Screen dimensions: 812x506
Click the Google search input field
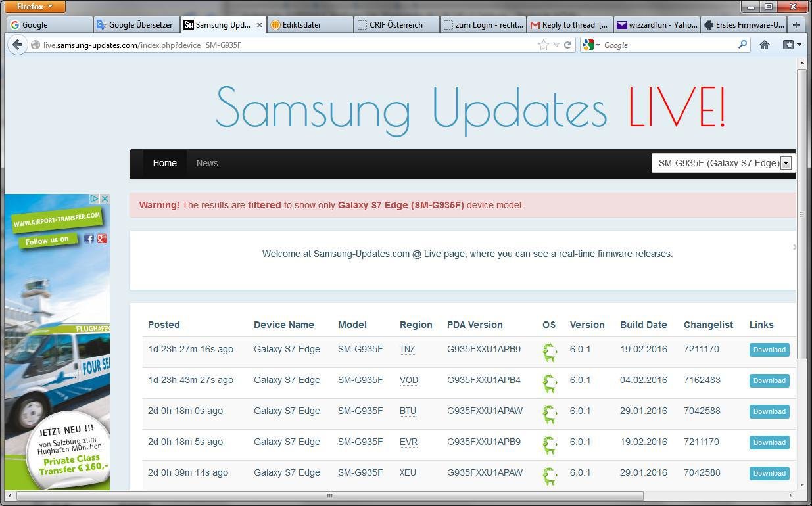click(x=668, y=45)
